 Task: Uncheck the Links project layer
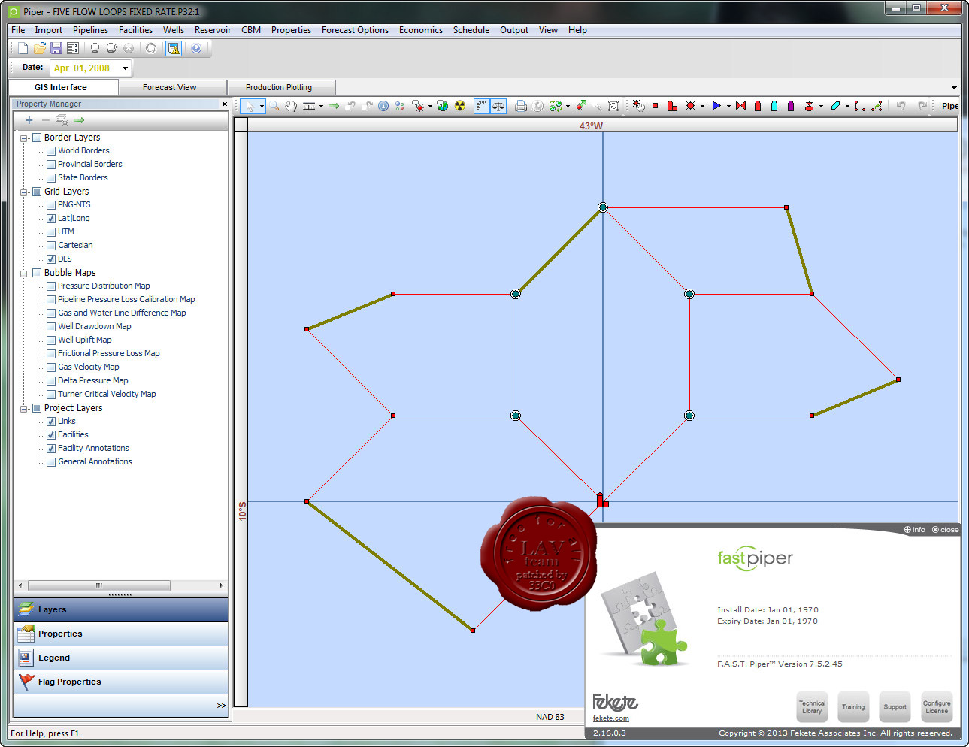point(51,422)
